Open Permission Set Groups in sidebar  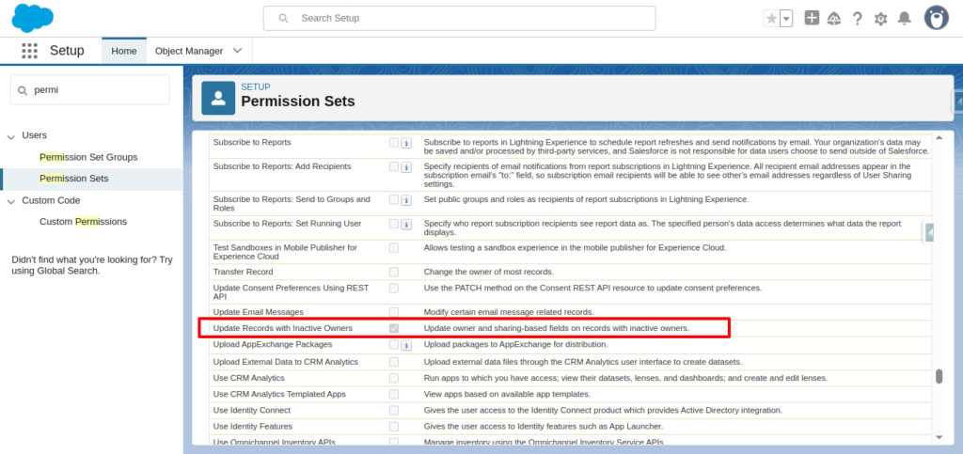pos(88,157)
